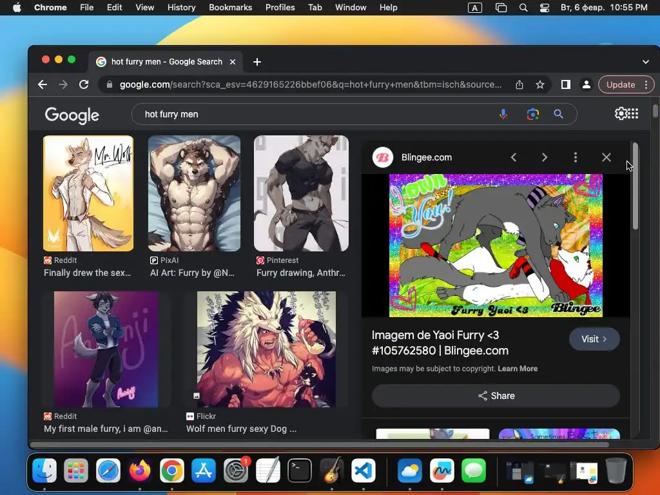The image size is (660, 495).
Task: Open the PixAI 'AI Art: Furry by' thumbnail
Action: (x=194, y=193)
